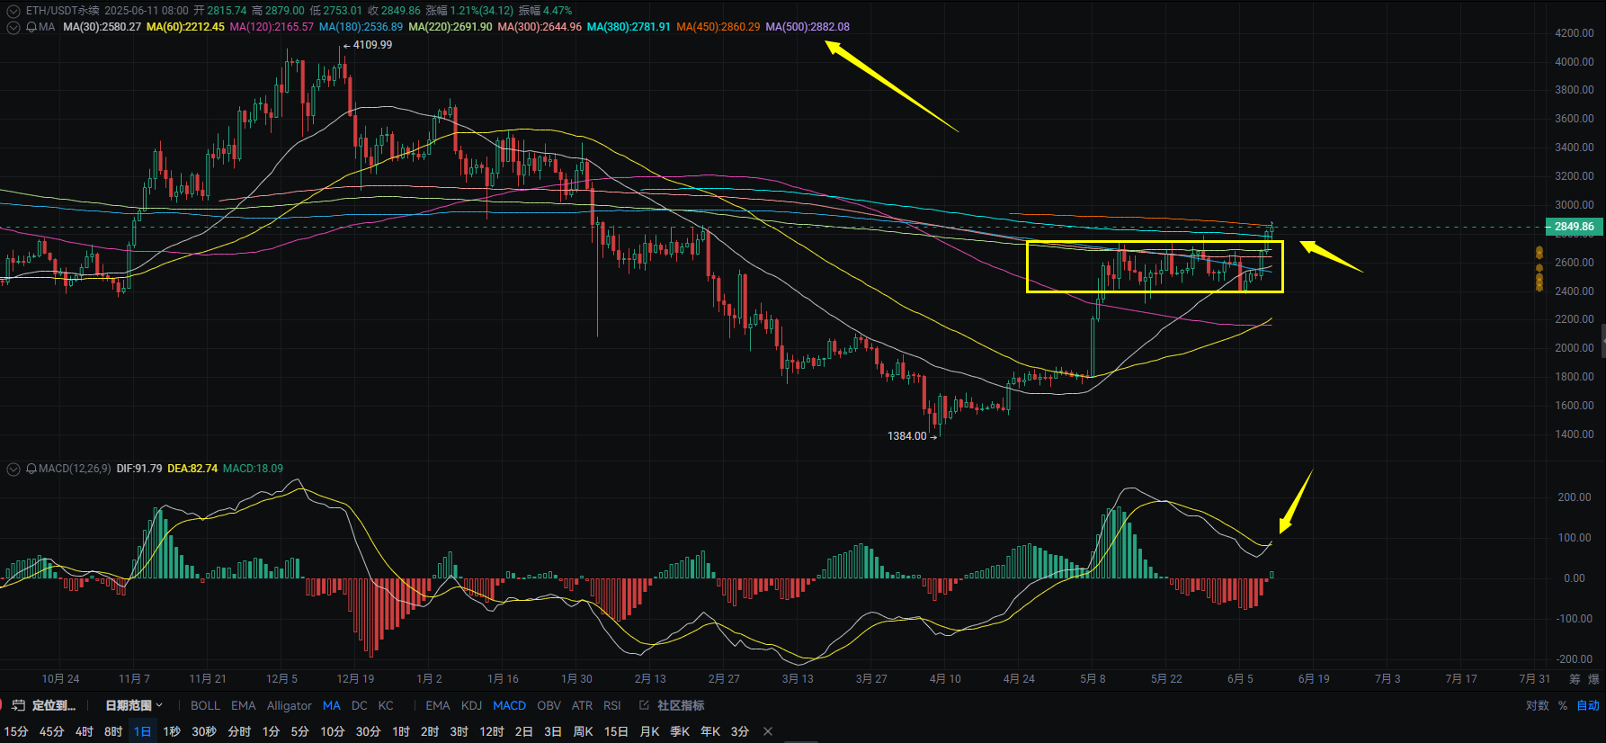
Task: Click the 爆 liquidation icon
Action: (1593, 679)
